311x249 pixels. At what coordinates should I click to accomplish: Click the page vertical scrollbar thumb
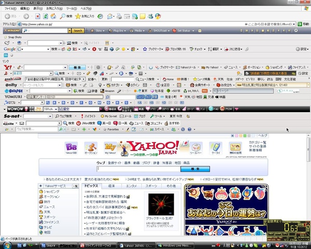tap(308, 149)
